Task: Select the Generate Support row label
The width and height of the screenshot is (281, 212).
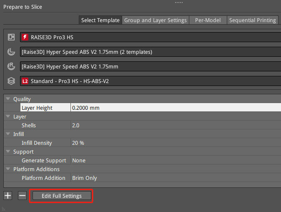Action: (x=44, y=160)
